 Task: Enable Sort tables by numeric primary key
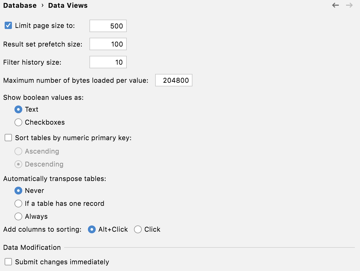pyautogui.click(x=8, y=138)
